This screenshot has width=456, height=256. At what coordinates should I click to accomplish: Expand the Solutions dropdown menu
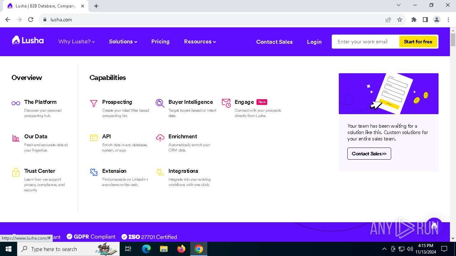[123, 42]
